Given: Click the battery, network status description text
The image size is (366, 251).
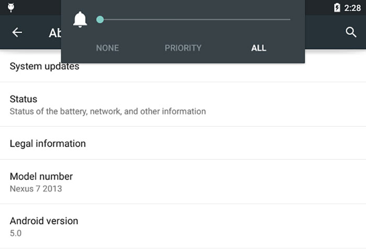Looking at the screenshot, I should [108, 111].
